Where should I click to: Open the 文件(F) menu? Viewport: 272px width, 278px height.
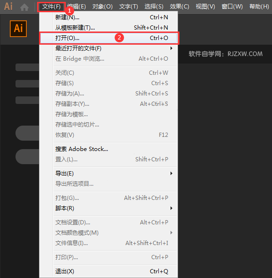[x=51, y=7]
